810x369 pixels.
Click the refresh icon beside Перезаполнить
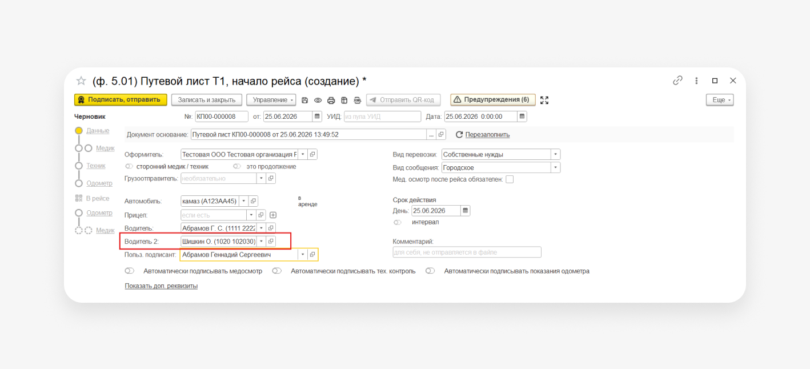(x=459, y=135)
